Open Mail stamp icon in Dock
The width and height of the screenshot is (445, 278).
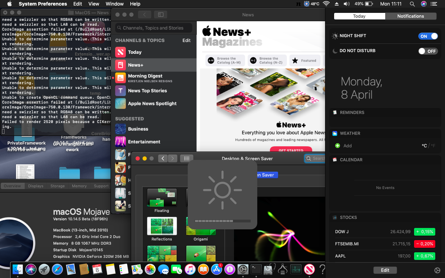(71, 269)
